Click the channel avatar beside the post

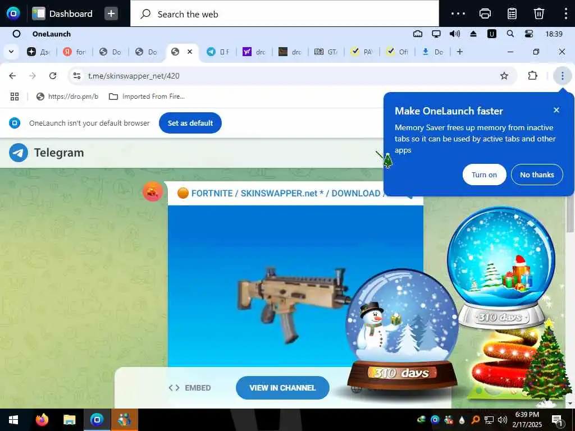[x=153, y=191]
